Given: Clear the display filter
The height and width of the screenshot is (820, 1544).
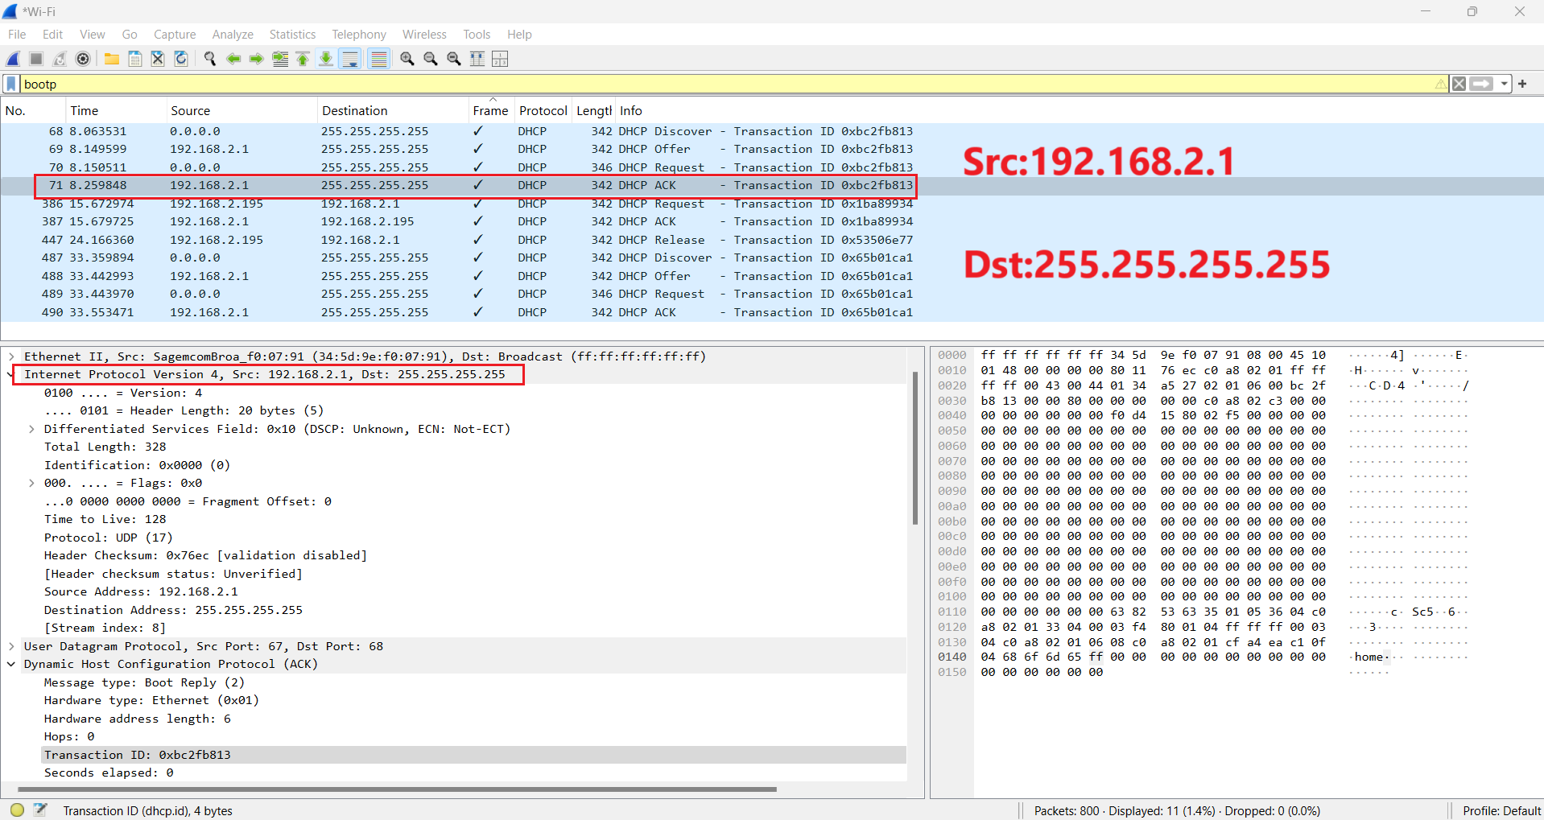Looking at the screenshot, I should pos(1459,84).
